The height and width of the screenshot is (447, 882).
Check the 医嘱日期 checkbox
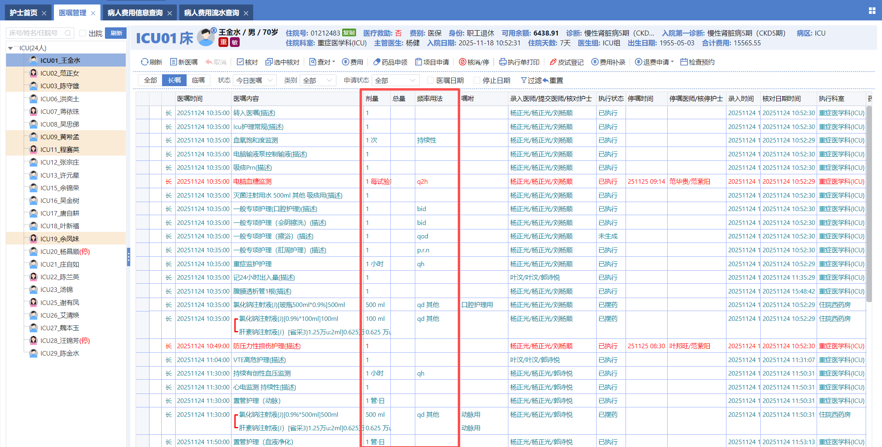[x=430, y=80]
